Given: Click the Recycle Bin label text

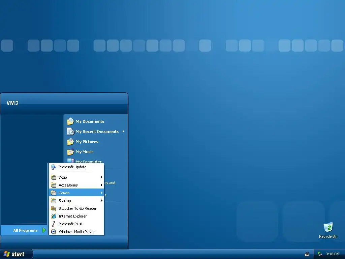Looking at the screenshot, I should tap(328, 236).
